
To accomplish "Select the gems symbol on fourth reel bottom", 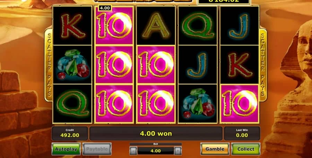I will (198, 103).
